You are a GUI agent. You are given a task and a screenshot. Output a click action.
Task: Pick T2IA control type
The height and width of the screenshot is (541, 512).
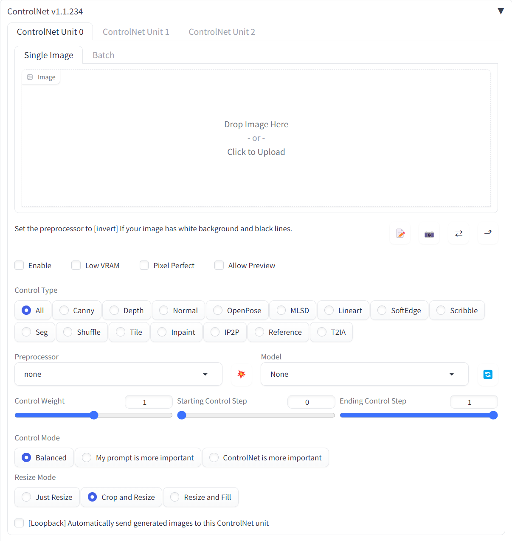tap(331, 332)
